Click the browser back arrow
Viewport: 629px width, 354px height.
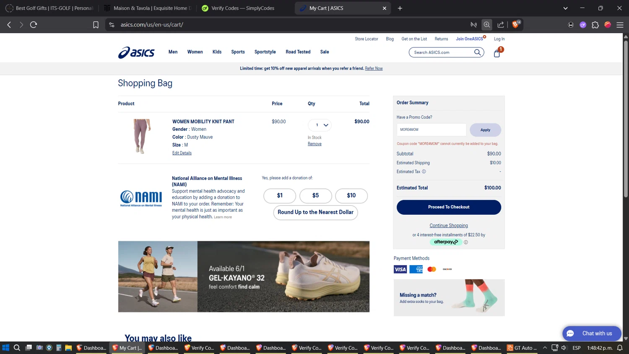click(x=9, y=25)
